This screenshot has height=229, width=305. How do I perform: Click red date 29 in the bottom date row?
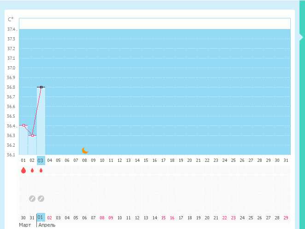click(x=286, y=217)
